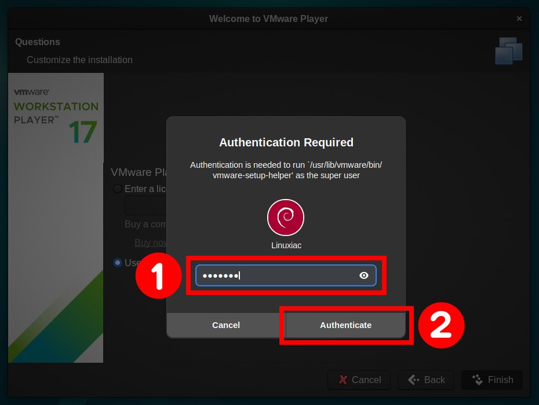Select the 'Use' free version radio button
Screen dimensions: 539x405
click(118, 263)
